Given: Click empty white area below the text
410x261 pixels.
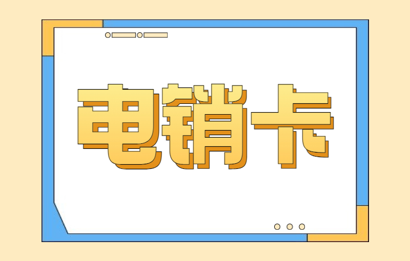Looking at the screenshot, I should pyautogui.click(x=205, y=200).
